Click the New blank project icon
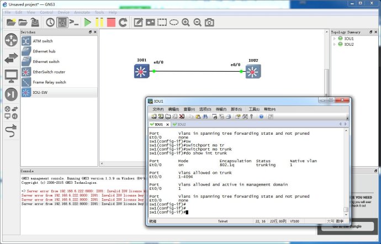The height and width of the screenshot is (244, 381). click(x=11, y=23)
